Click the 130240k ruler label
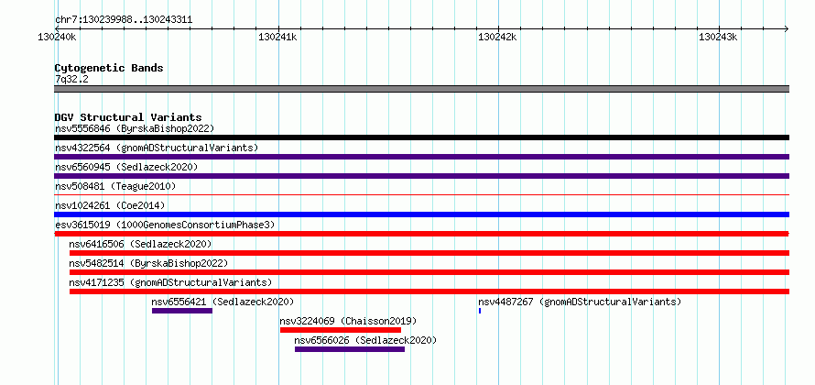This screenshot has height=385, width=815. point(58,38)
